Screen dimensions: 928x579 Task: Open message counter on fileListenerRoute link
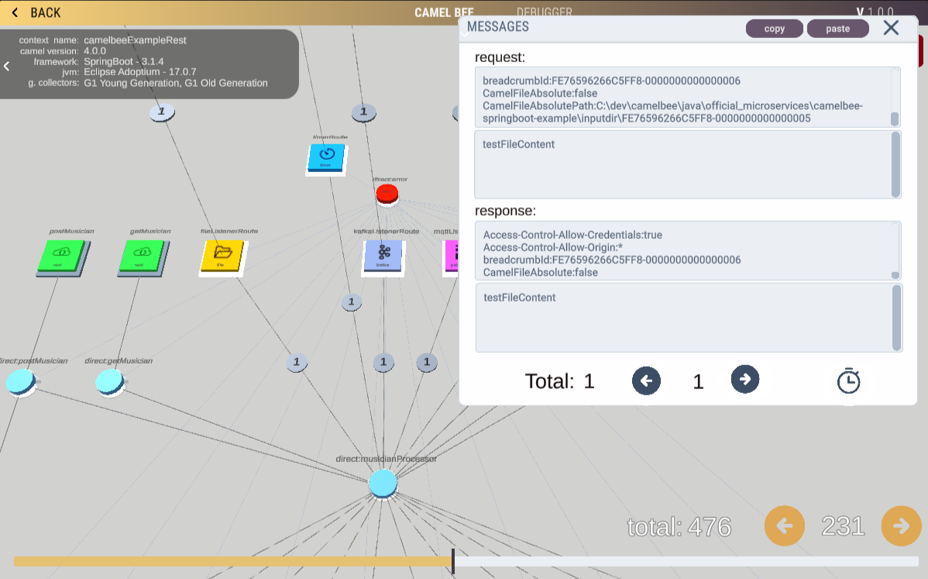tap(297, 362)
